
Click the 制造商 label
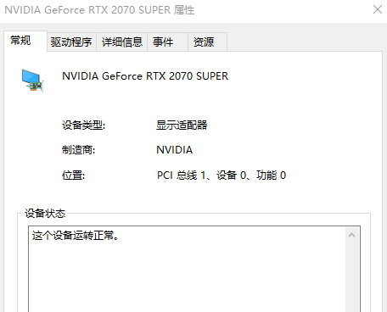coord(78,150)
